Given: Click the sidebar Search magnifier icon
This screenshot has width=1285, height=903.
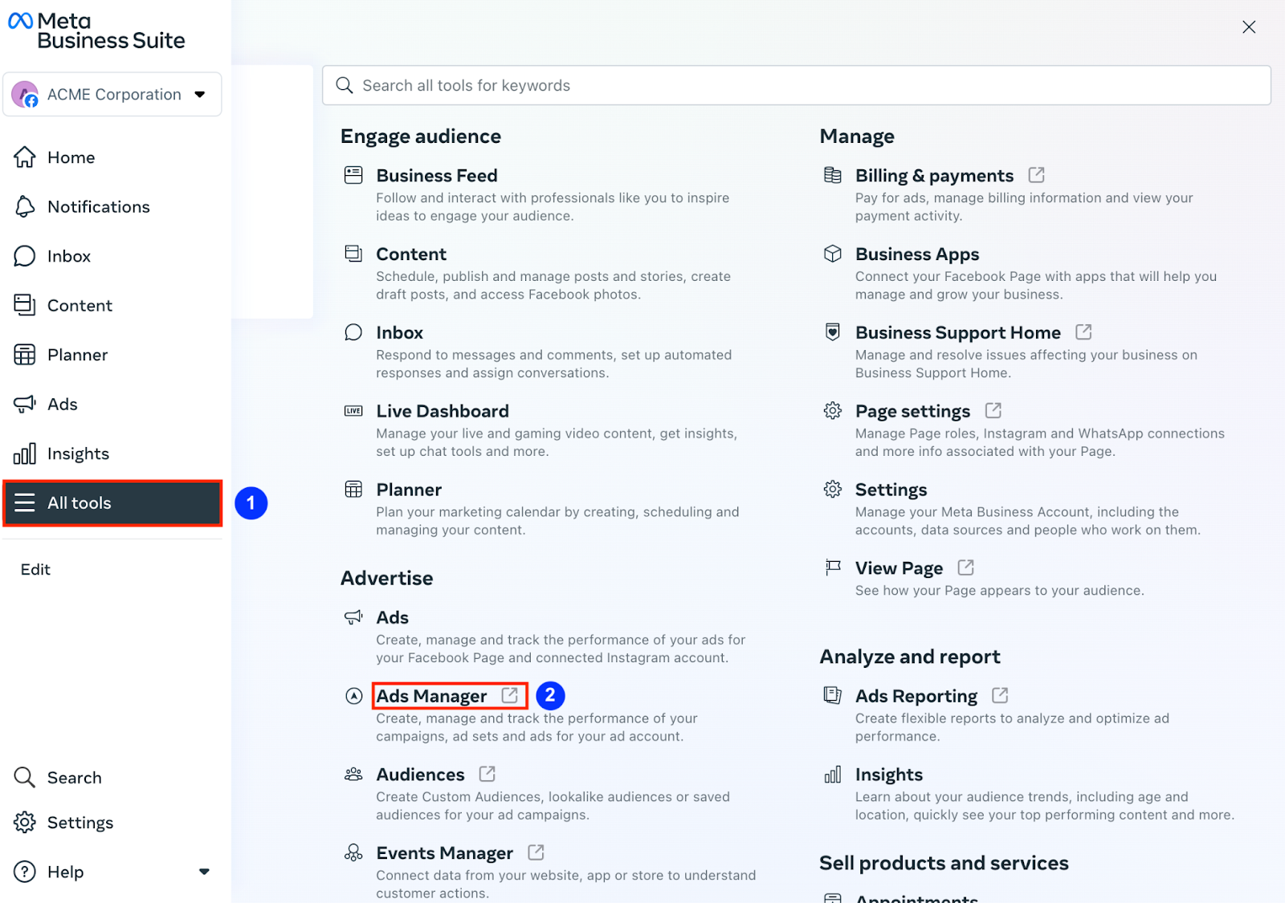Looking at the screenshot, I should [x=25, y=777].
